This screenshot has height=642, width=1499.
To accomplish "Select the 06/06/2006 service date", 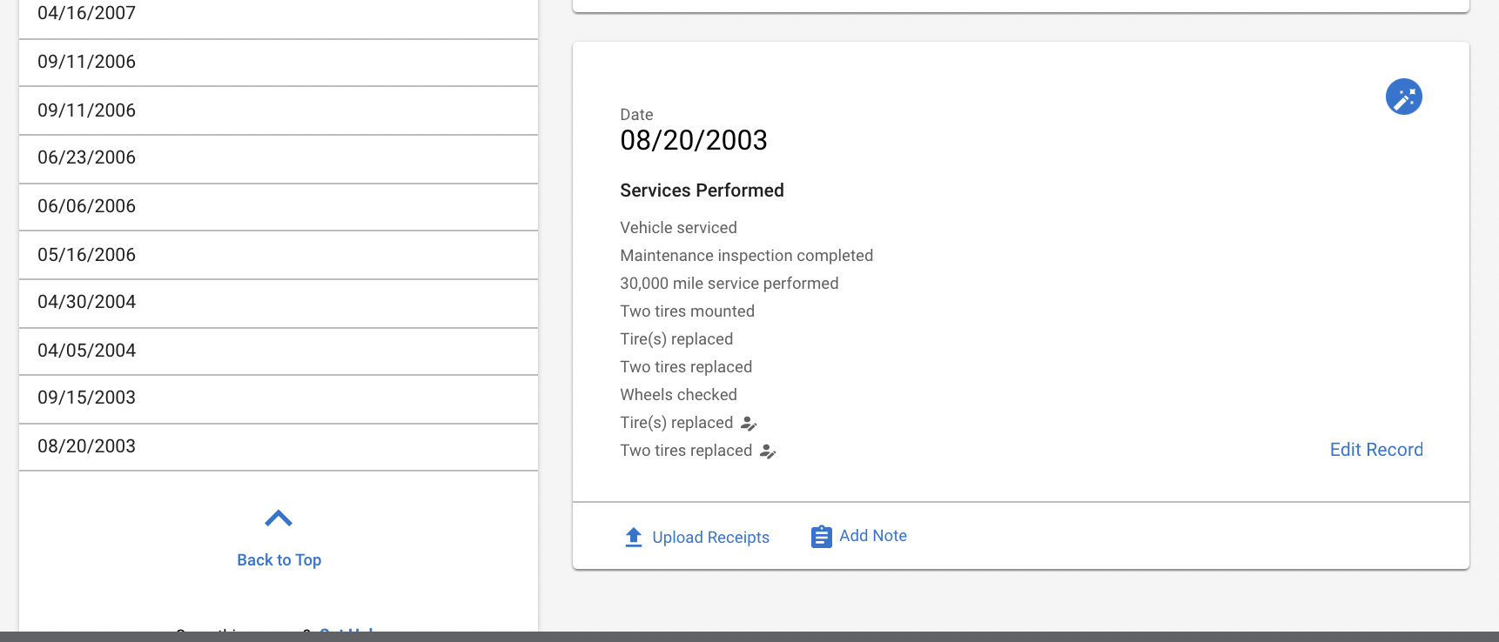I will (x=279, y=207).
